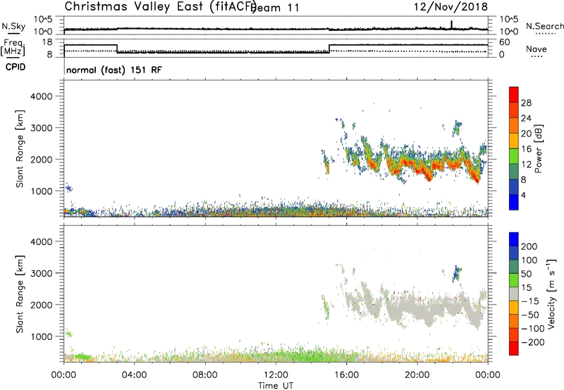
Task: Pick the grey Velocity segment between 15 and -15
Action: [514, 294]
